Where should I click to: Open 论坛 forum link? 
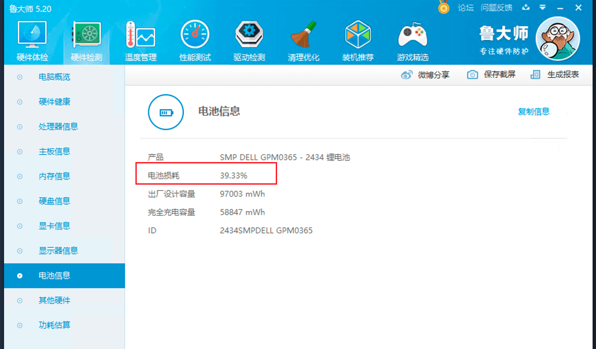(465, 8)
